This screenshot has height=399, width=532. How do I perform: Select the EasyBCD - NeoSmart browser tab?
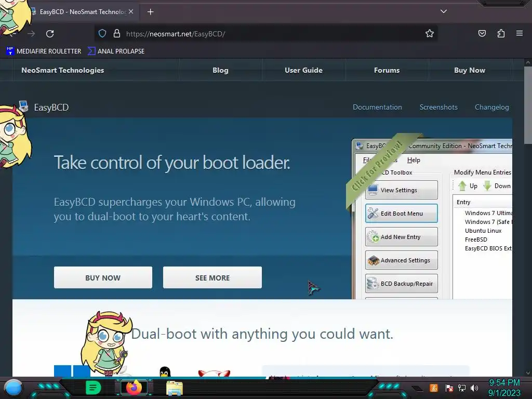(82, 12)
